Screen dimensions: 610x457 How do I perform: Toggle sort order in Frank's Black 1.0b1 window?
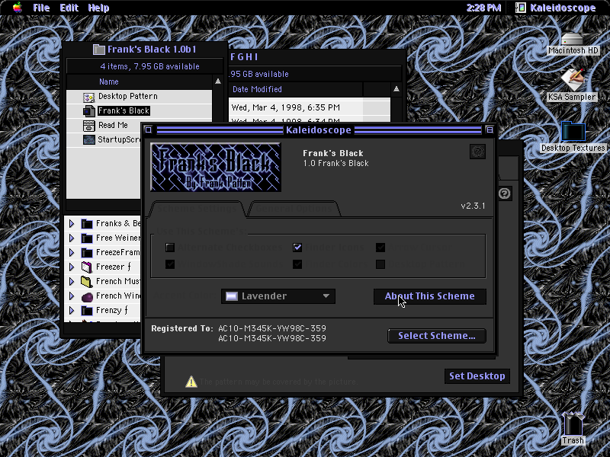tap(218, 81)
